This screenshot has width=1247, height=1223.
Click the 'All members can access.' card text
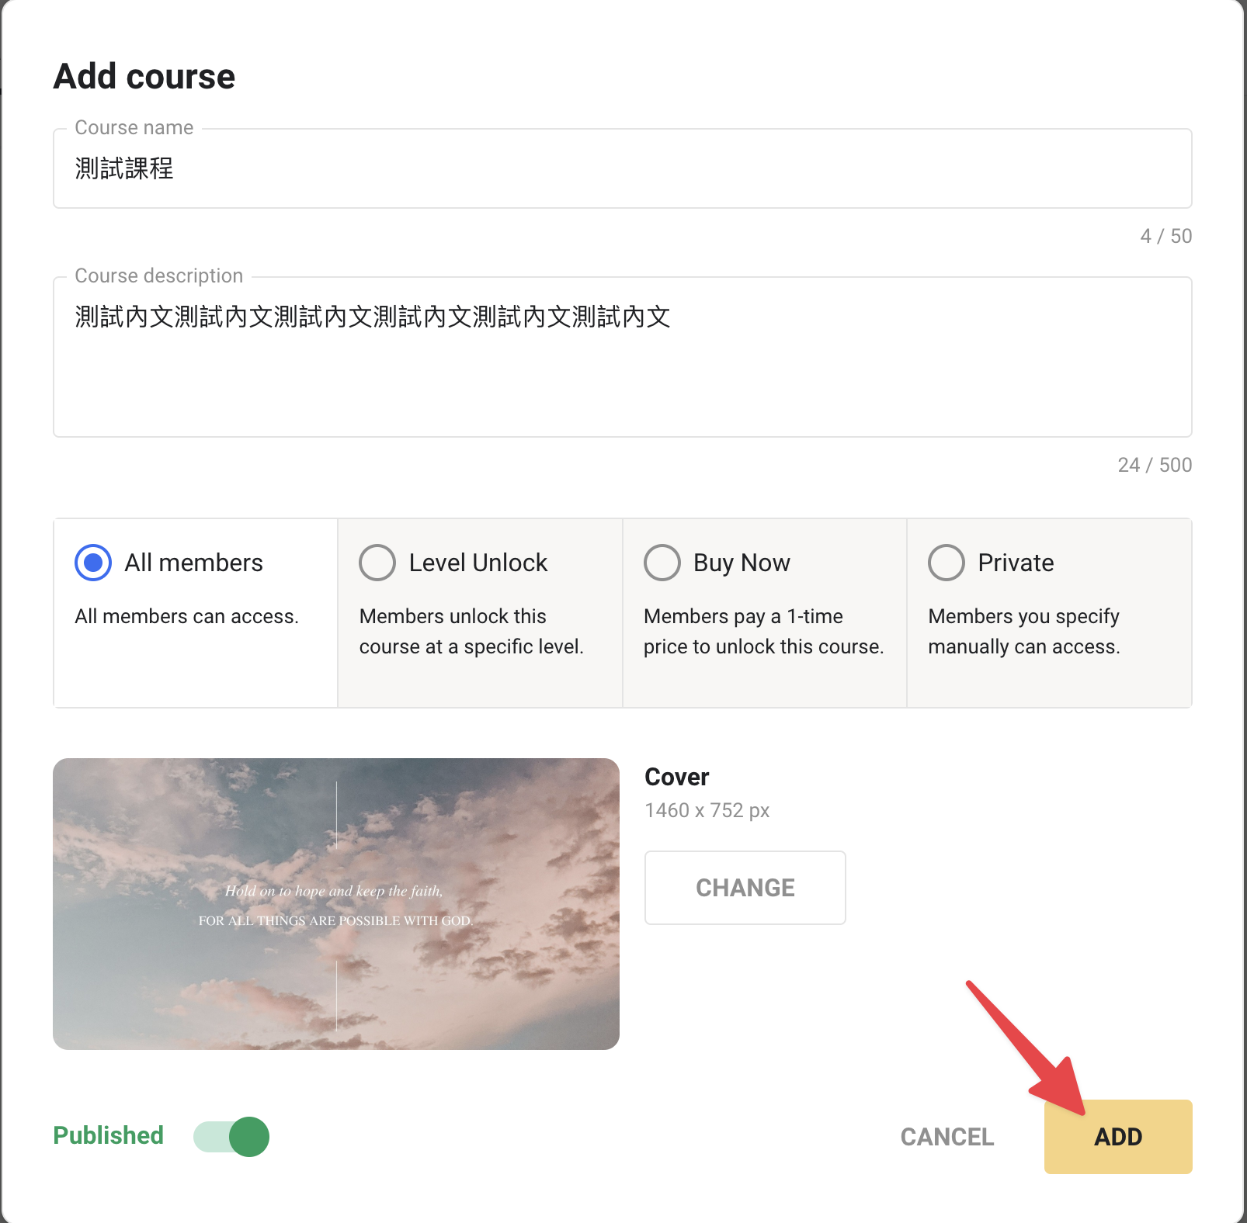click(187, 616)
